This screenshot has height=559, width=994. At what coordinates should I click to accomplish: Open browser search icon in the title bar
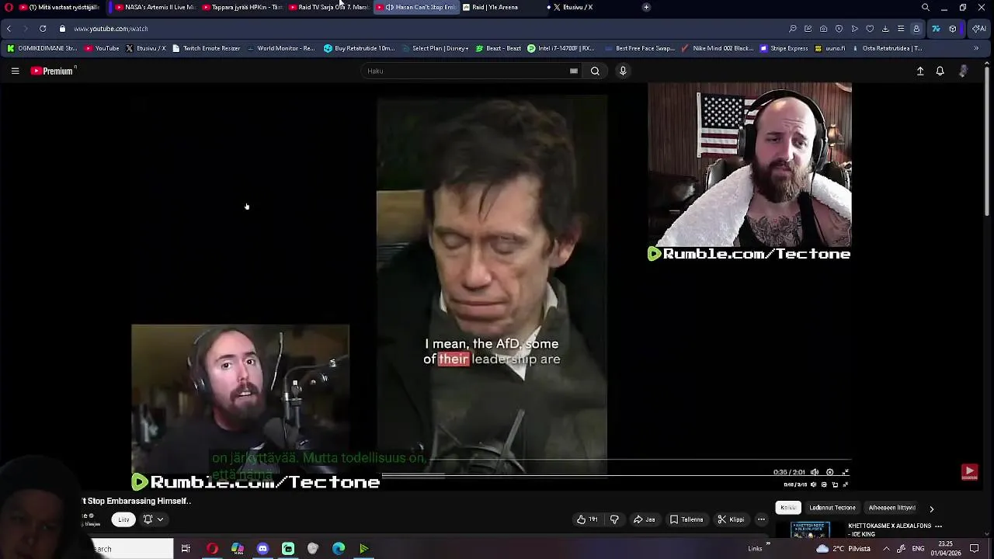coord(926,7)
